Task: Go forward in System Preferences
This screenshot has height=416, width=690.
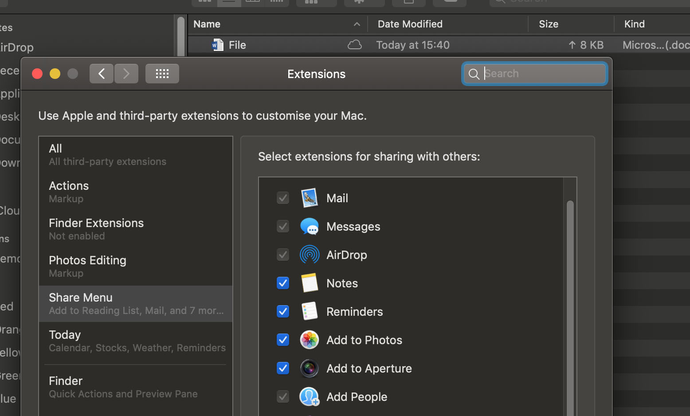Action: coord(126,74)
